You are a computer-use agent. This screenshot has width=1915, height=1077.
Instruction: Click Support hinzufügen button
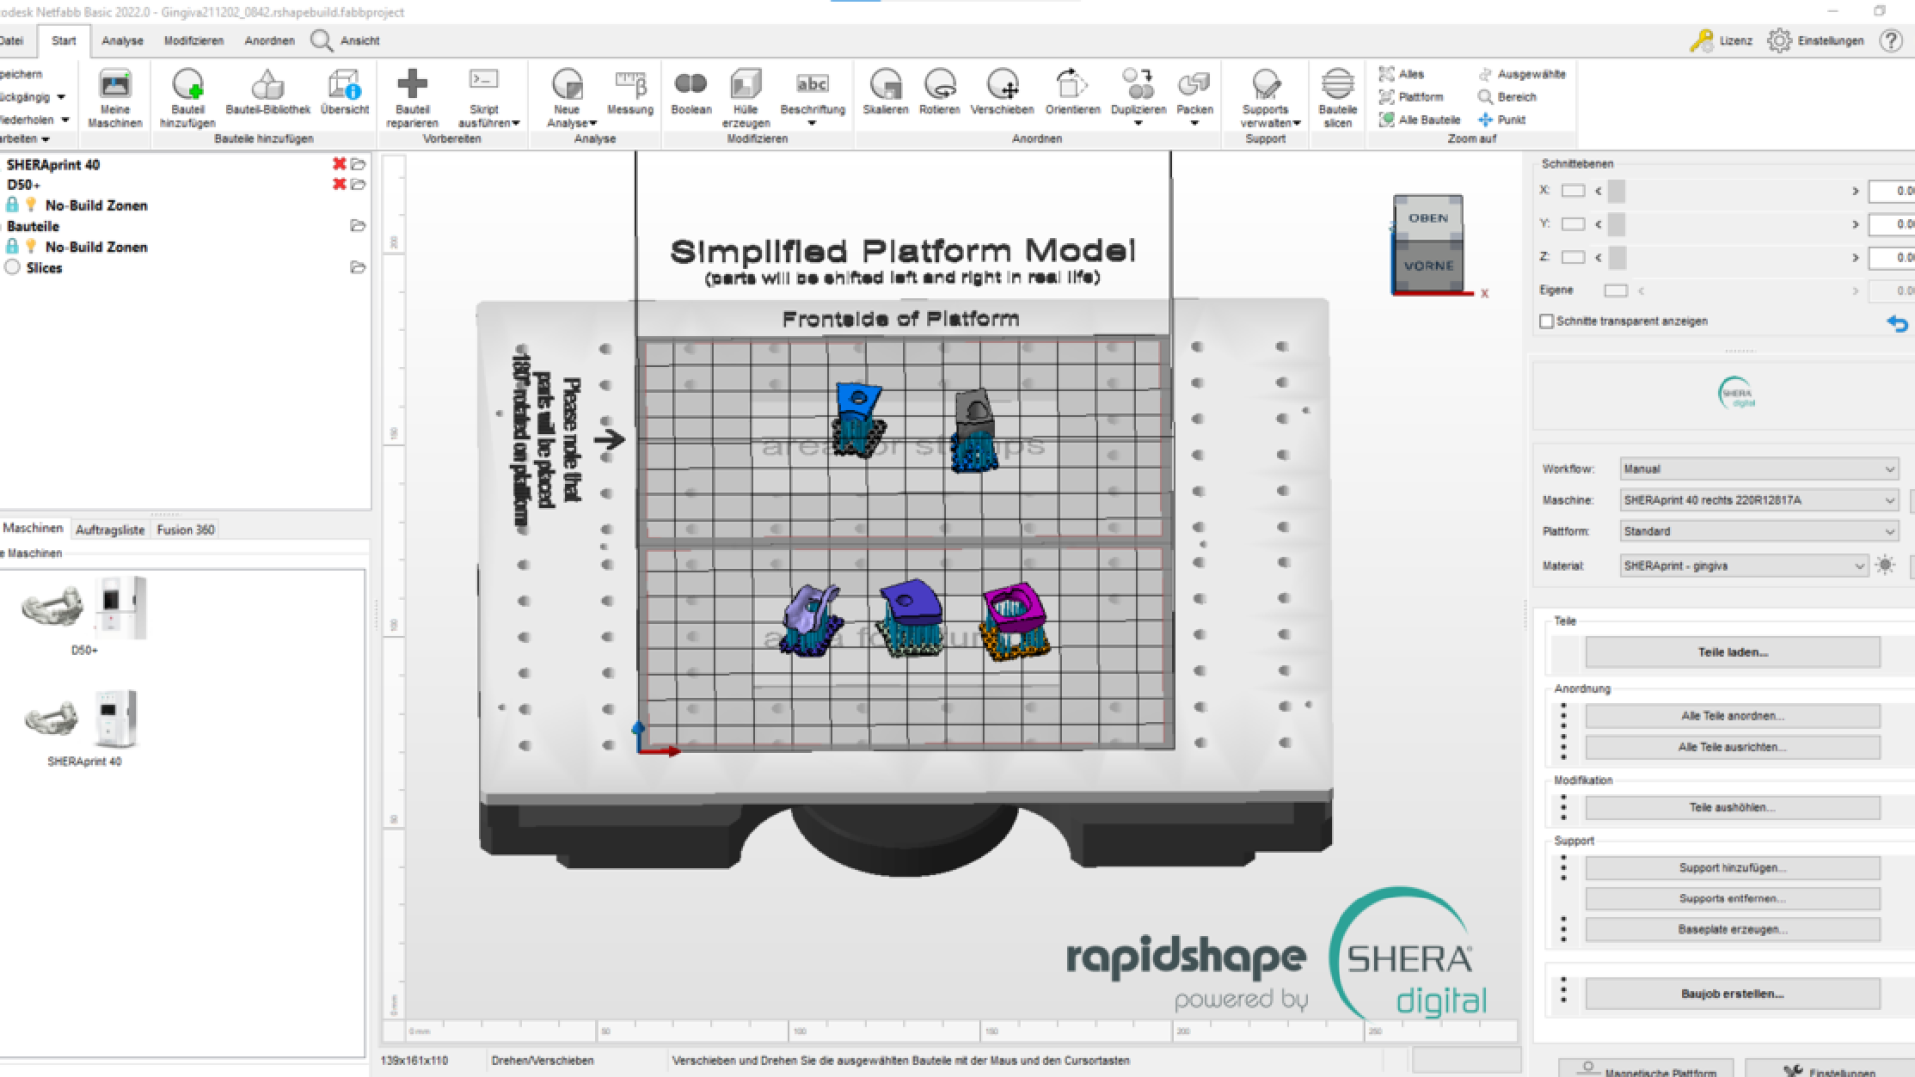pos(1732,868)
